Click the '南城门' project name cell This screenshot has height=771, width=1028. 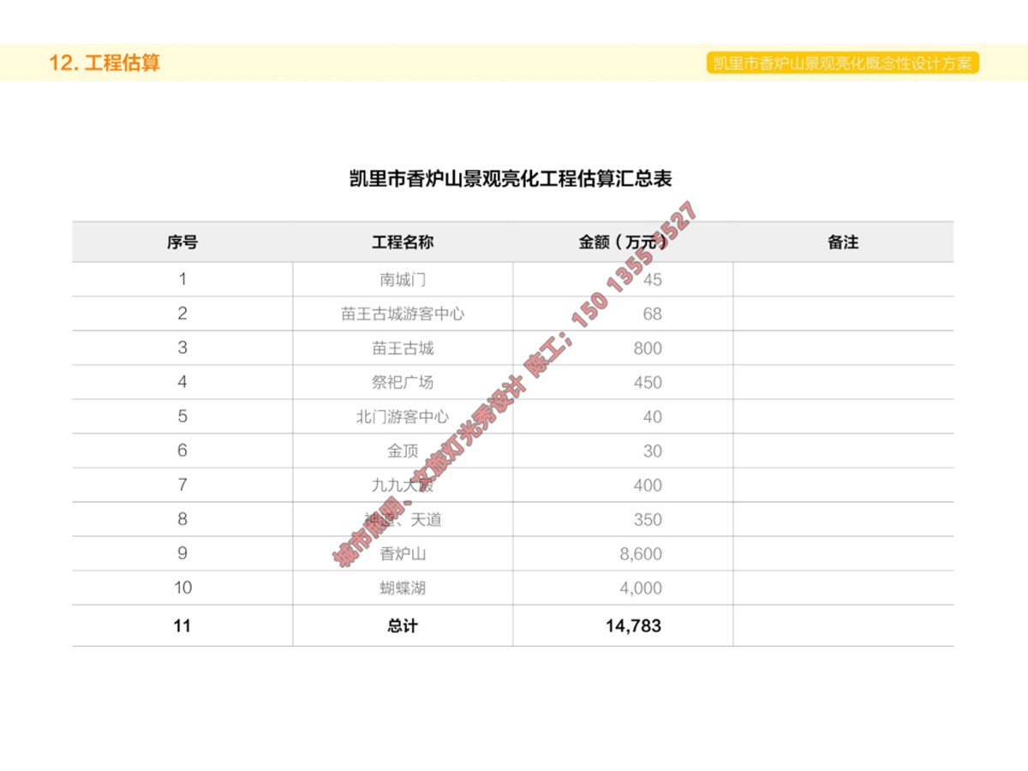coord(403,279)
